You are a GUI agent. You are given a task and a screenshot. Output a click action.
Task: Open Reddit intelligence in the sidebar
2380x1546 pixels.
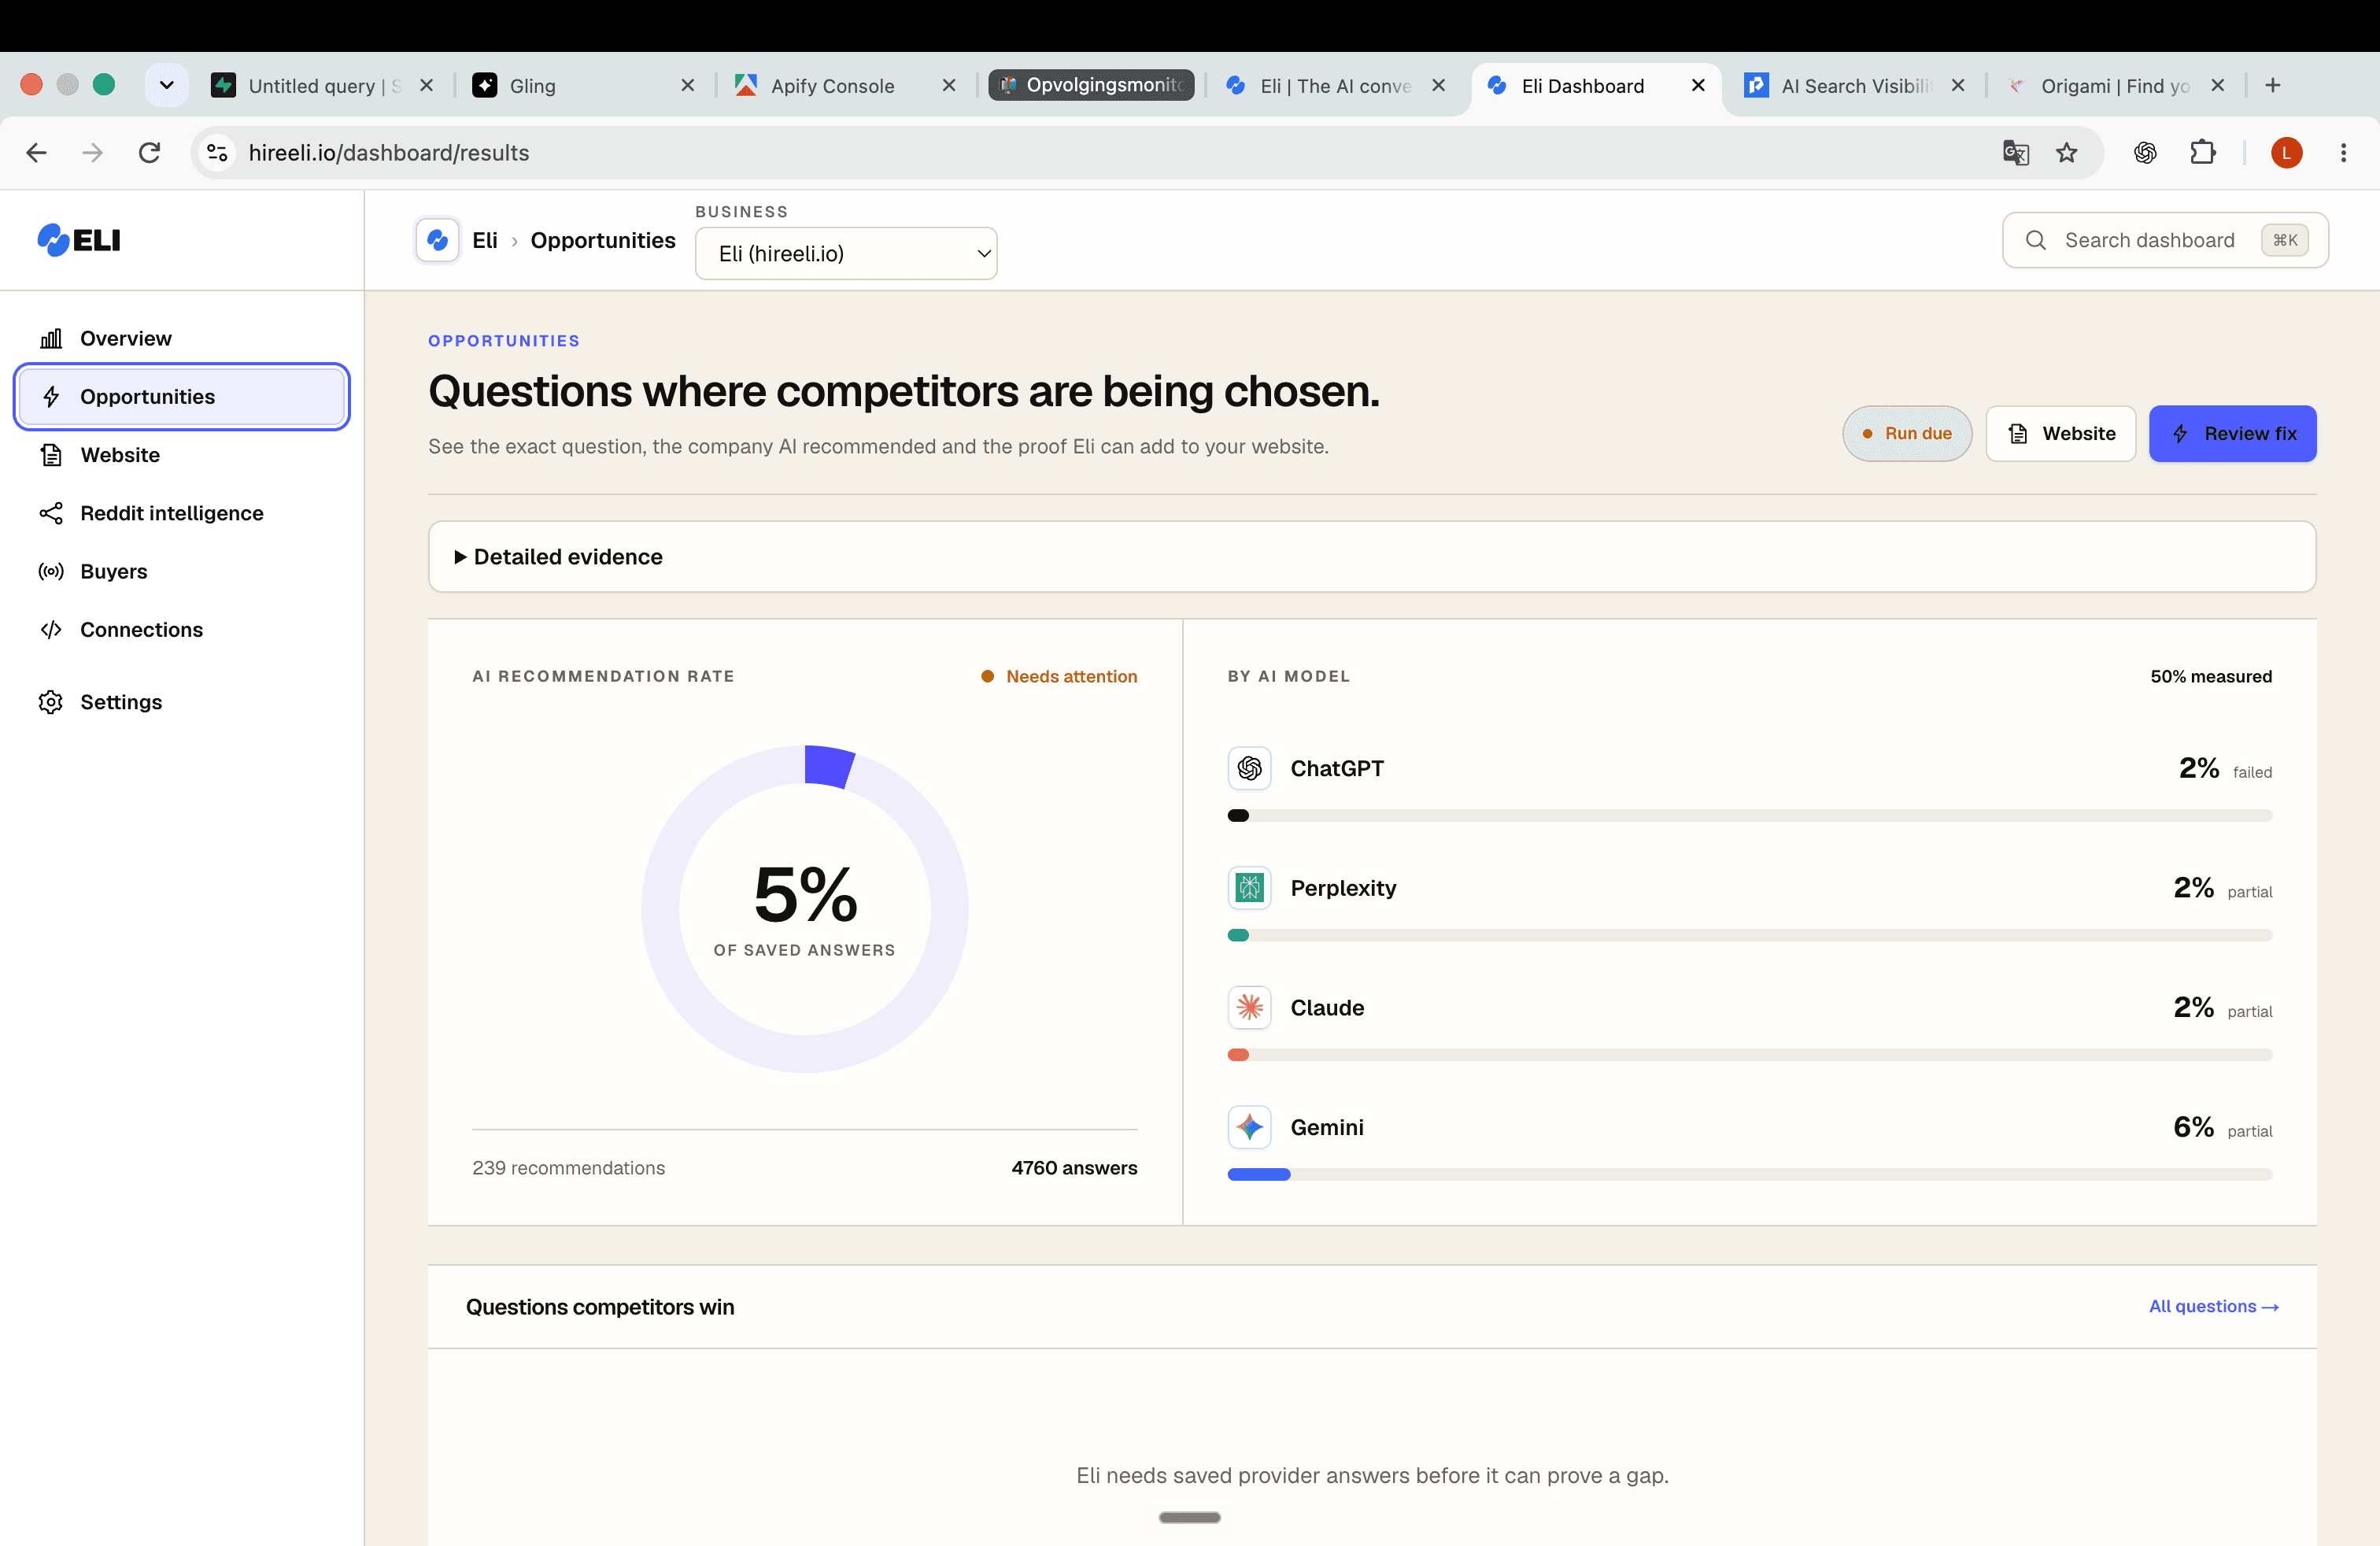(181, 513)
